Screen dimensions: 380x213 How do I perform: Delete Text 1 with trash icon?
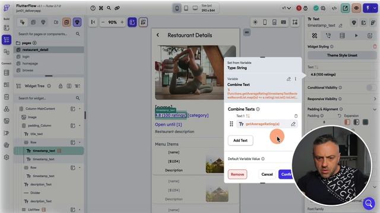click(x=296, y=116)
